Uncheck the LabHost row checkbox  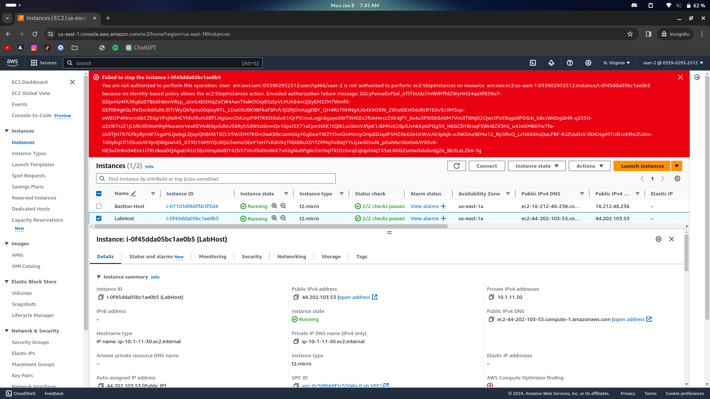click(x=99, y=218)
